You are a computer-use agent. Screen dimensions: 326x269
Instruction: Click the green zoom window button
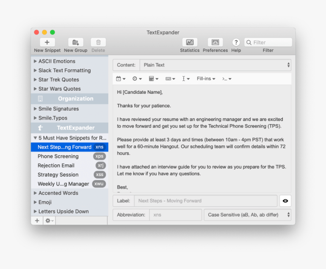pyautogui.click(x=52, y=32)
